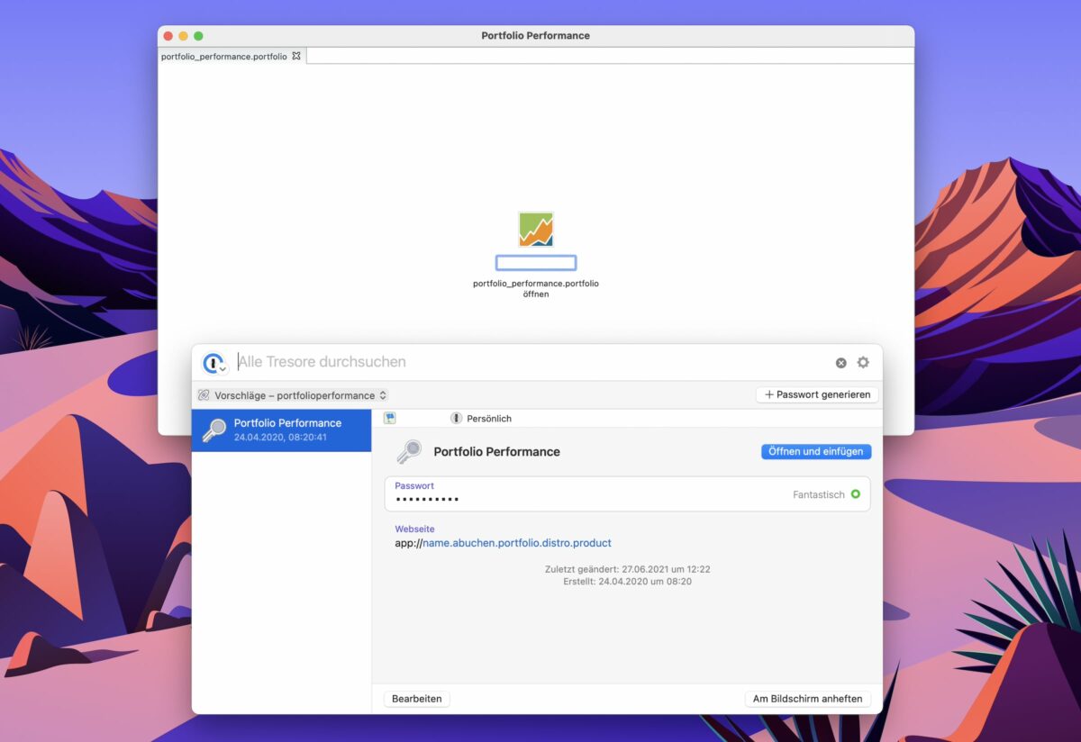Close the portfolio_performance.portfolio tab with its X

pos(296,56)
